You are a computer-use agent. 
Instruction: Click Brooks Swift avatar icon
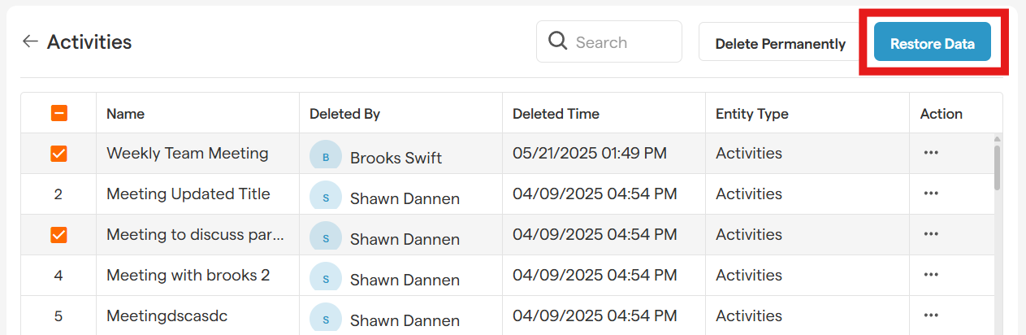point(326,156)
